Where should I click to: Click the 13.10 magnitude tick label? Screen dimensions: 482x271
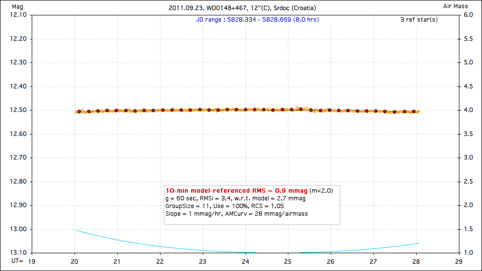[x=18, y=253]
